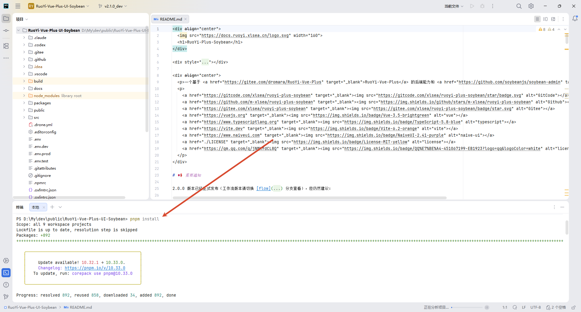Expand the src folder

24,117
